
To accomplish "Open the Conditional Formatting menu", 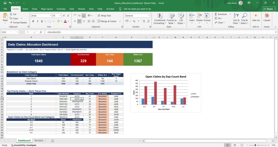I will pyautogui.click(x=160, y=19).
